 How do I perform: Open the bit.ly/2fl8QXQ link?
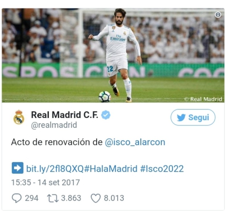[55, 169]
